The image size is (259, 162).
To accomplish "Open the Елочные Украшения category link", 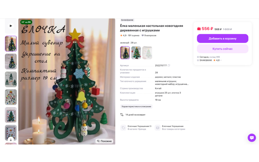I will pyautogui.click(x=172, y=126).
